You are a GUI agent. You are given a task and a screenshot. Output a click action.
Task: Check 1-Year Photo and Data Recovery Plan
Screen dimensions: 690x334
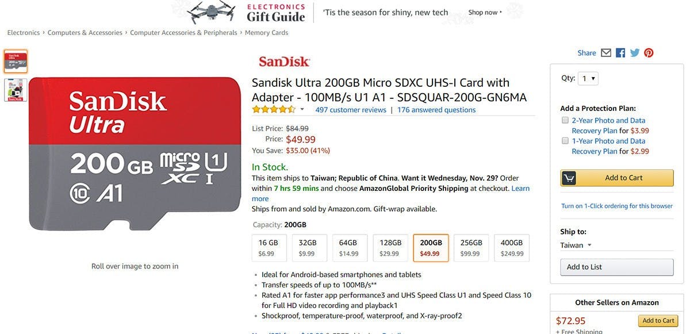point(565,141)
